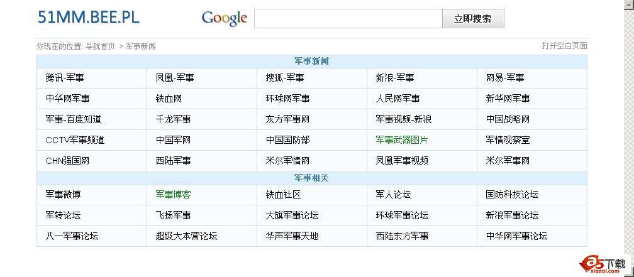Visit 中华网军事 link
Viewport: 634px width, 277px height.
click(67, 99)
